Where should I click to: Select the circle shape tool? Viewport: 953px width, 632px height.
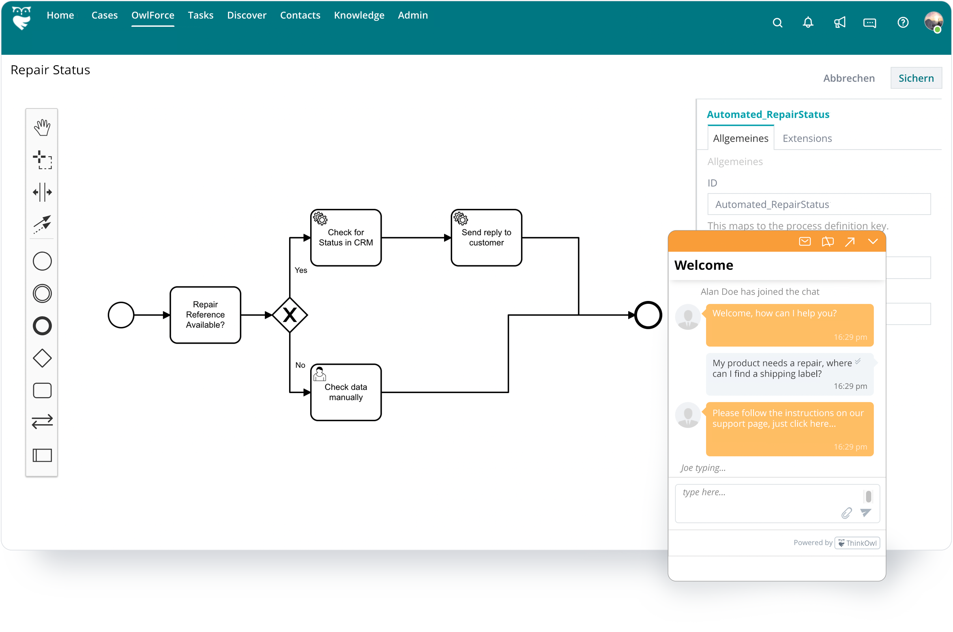(x=42, y=261)
